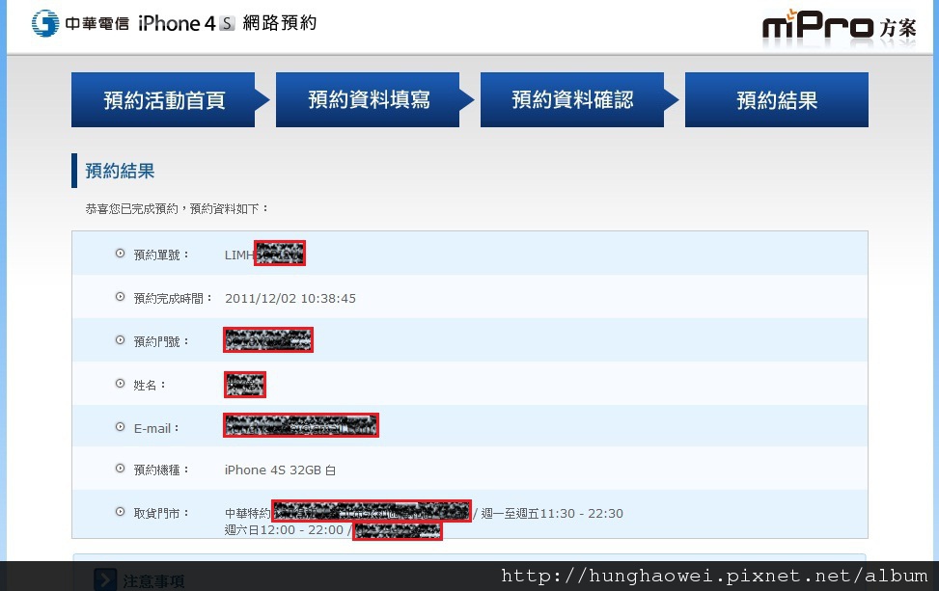Click the bullet icon beside E-mail
The height and width of the screenshot is (591, 939).
121,427
